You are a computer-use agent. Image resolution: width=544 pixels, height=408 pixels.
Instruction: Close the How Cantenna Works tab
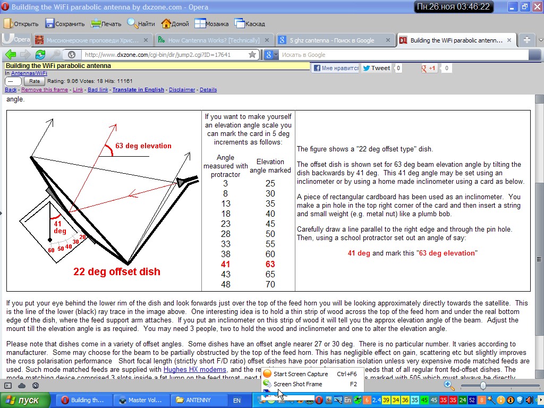(x=267, y=40)
